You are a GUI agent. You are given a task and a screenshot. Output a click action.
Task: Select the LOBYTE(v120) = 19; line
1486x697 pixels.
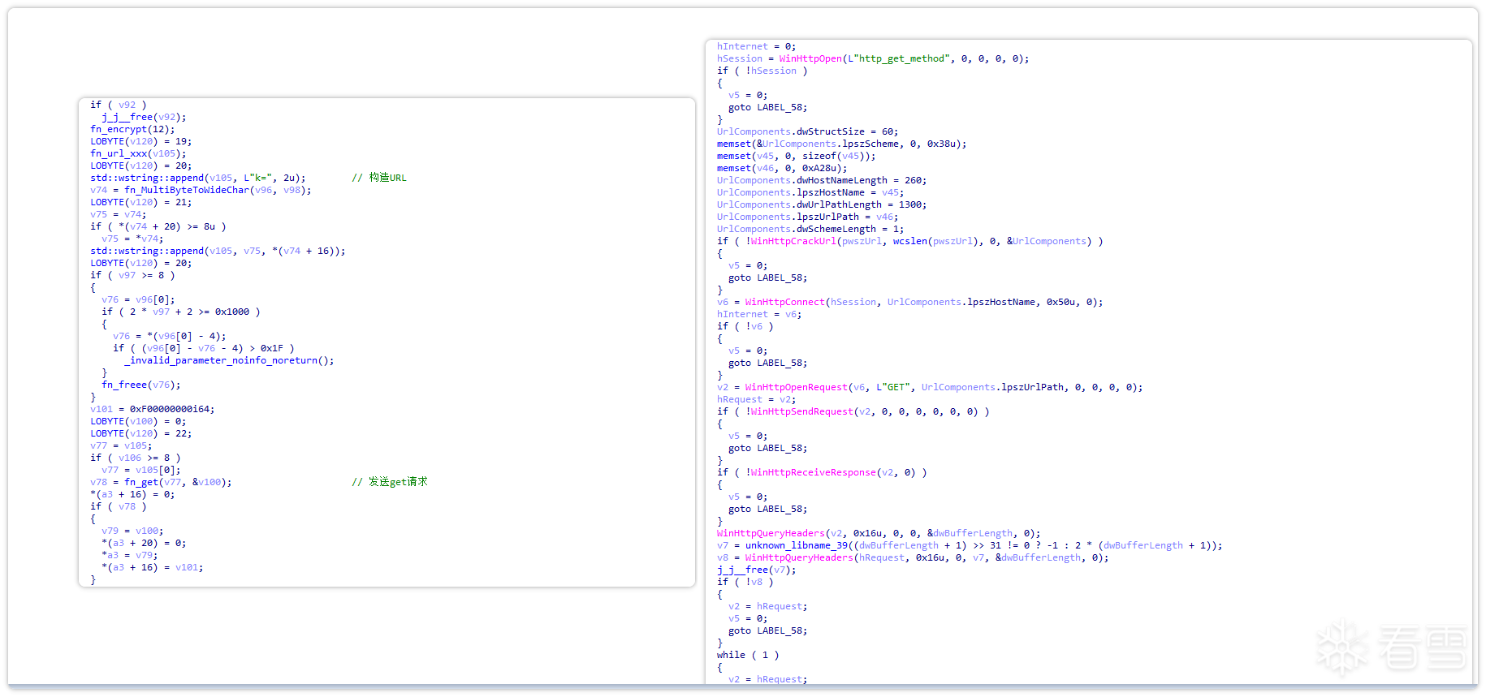(141, 141)
